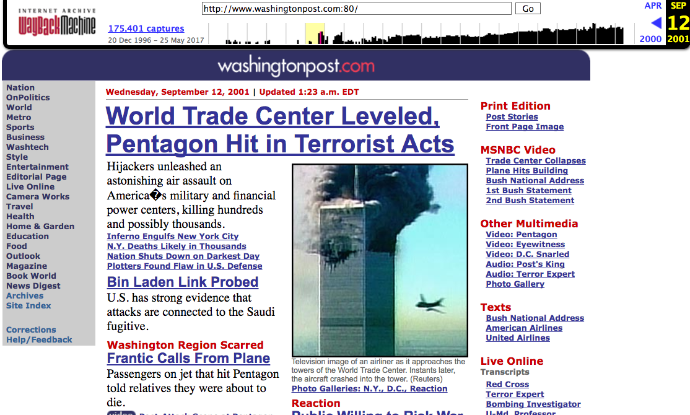This screenshot has width=690, height=415.
Task: Open Inferno Engulfs New York City
Action: [x=172, y=237]
